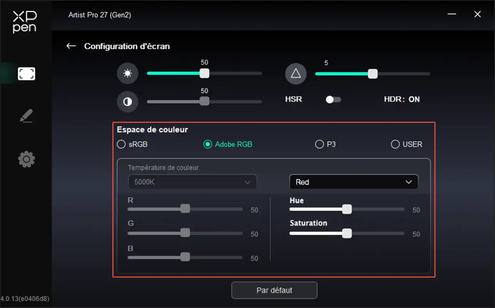495x308 pixels.
Task: Select the sRGB color space
Action: 121,144
